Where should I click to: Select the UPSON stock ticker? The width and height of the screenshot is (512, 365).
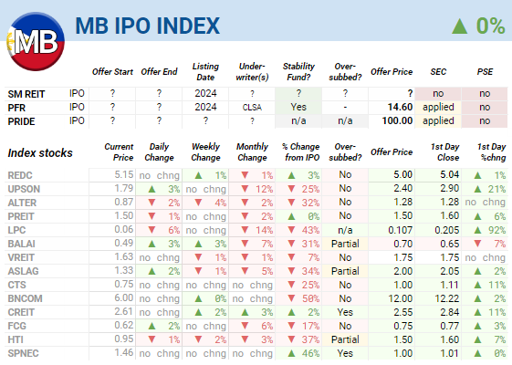pyautogui.click(x=24, y=190)
